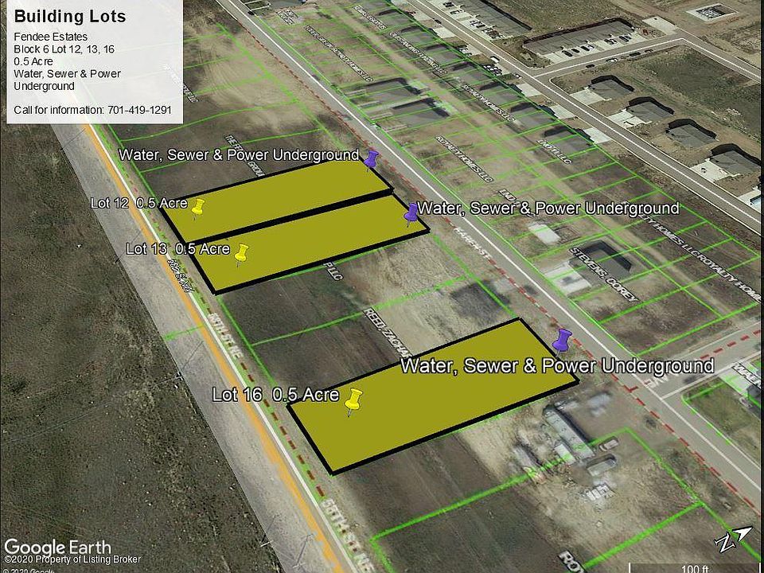Click the utilities label beside Lot 12's purple pin
764x573 pixels.
(x=240, y=155)
